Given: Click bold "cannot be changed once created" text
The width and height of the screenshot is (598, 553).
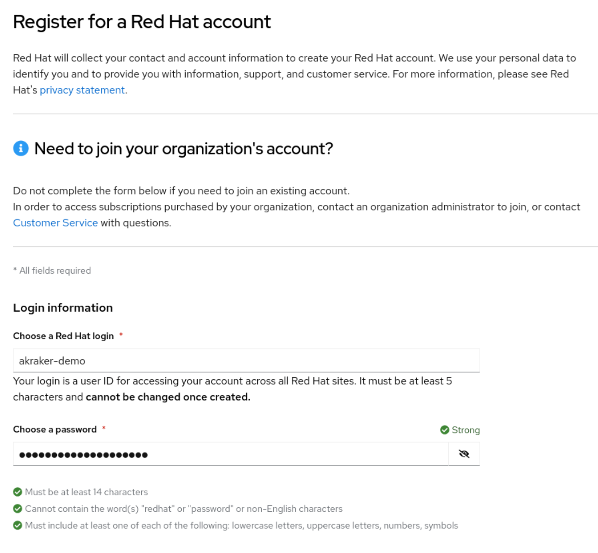Looking at the screenshot, I should (x=168, y=397).
